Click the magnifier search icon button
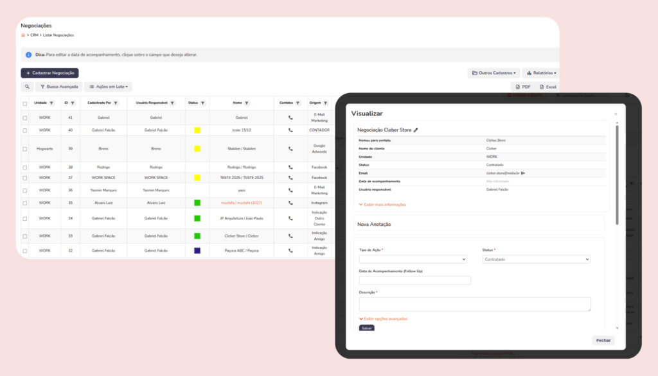Viewport: 658px width, 376px height. tap(28, 87)
